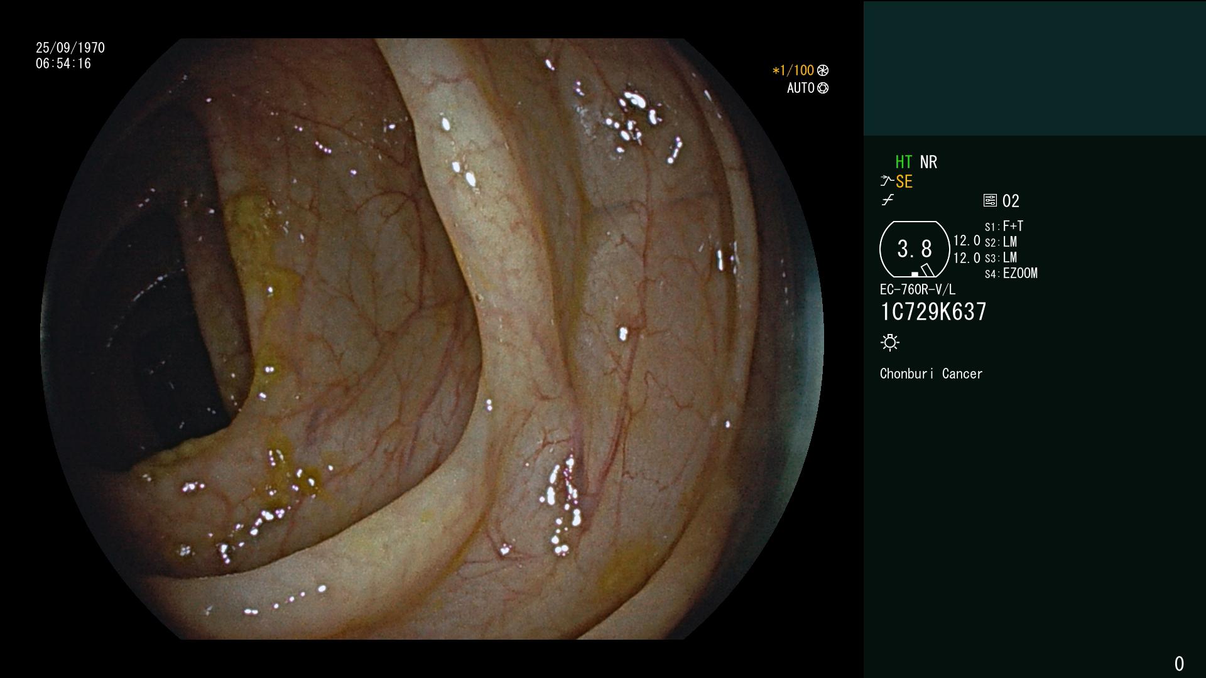
Task: Click the S2: LM switch assignment
Action: [1001, 242]
